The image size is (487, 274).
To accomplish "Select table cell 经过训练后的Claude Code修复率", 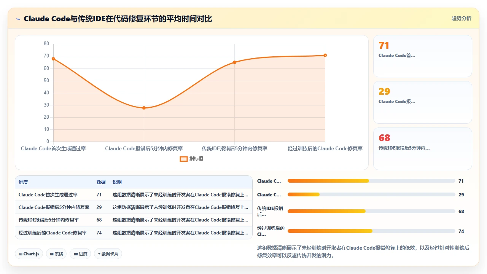I will click(x=53, y=233).
